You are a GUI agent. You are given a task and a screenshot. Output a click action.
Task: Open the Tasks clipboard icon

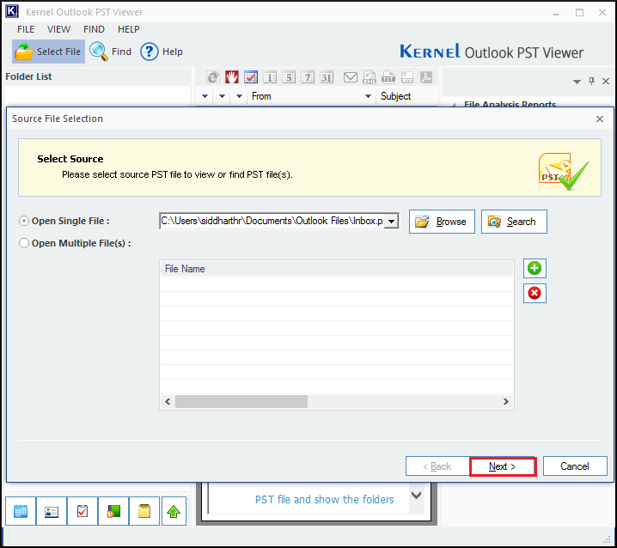82,511
